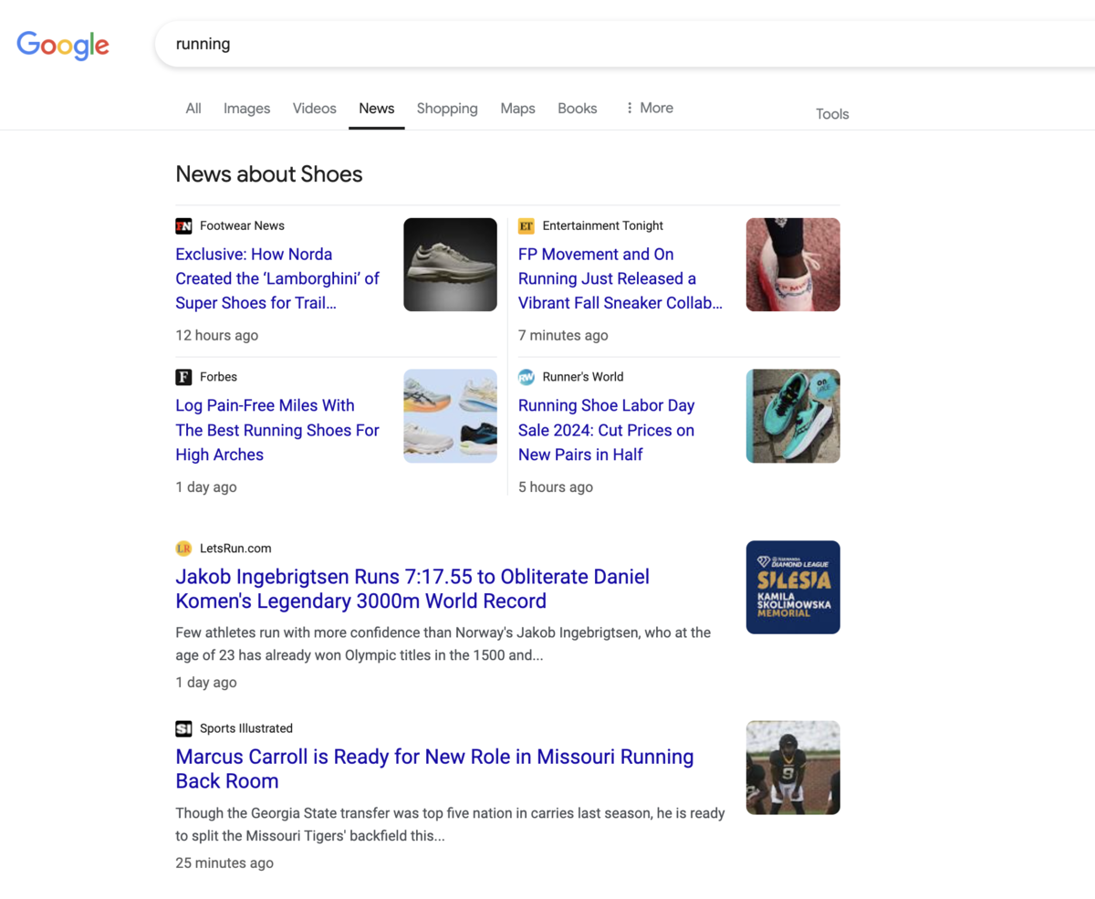The height and width of the screenshot is (899, 1095).
Task: Click the Silesia Diamond League thumbnail
Action: pyautogui.click(x=792, y=588)
